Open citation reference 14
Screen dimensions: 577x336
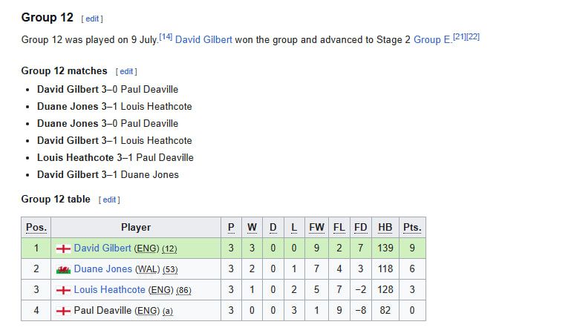pos(166,37)
